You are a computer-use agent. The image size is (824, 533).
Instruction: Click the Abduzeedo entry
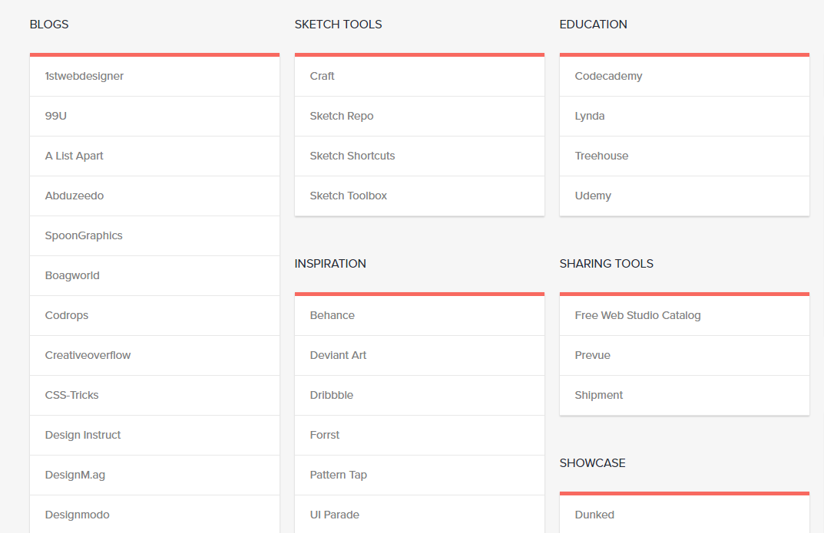(74, 196)
